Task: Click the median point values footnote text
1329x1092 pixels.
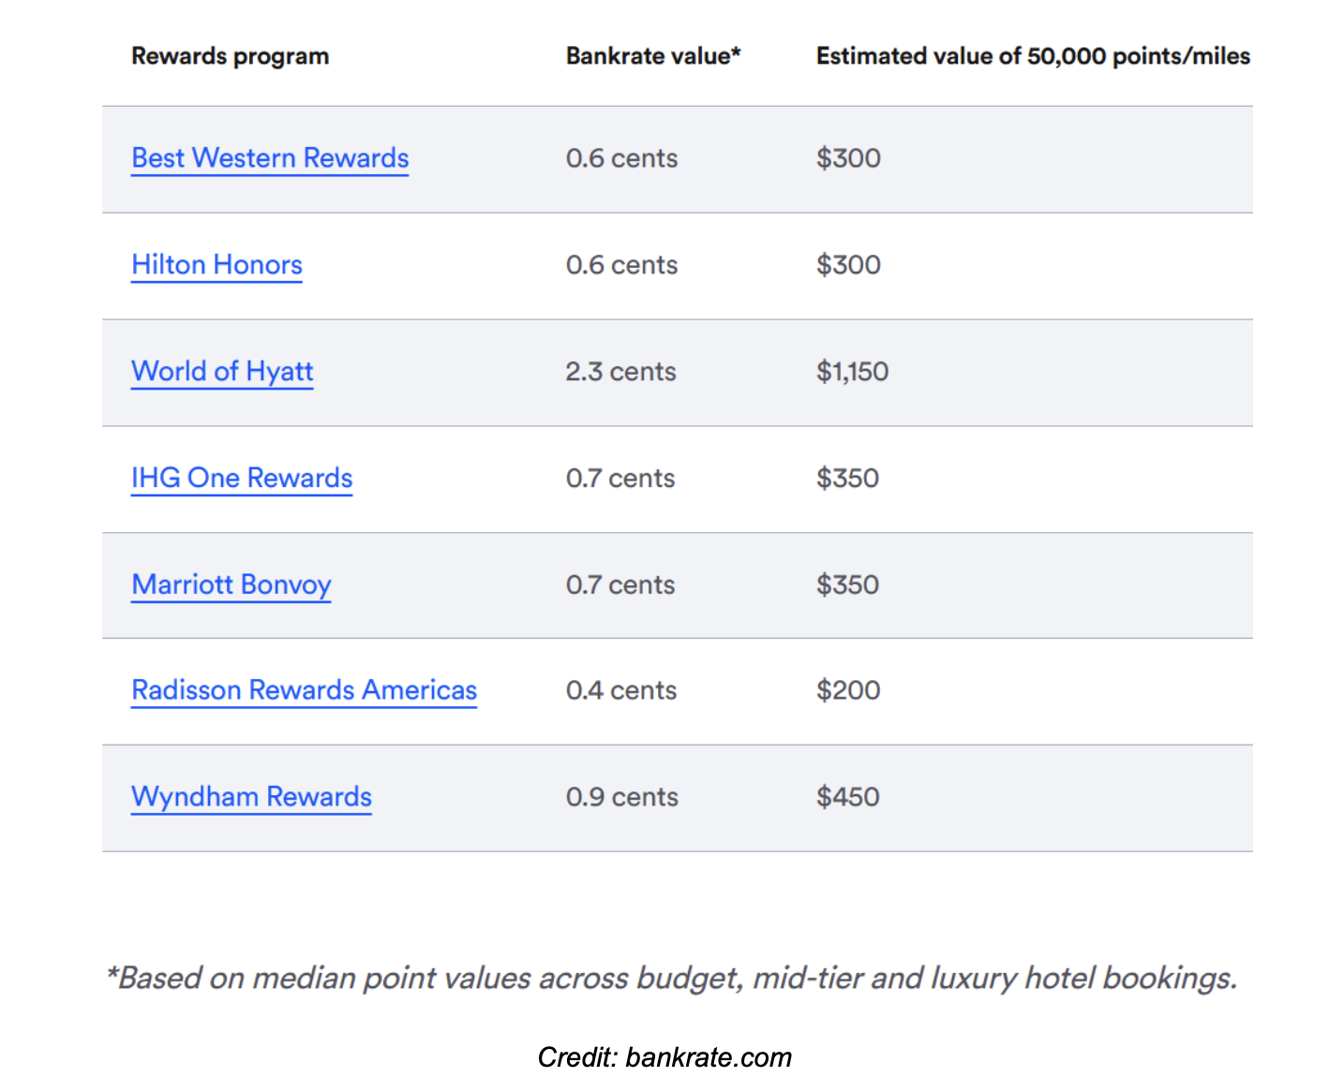Action: [672, 978]
